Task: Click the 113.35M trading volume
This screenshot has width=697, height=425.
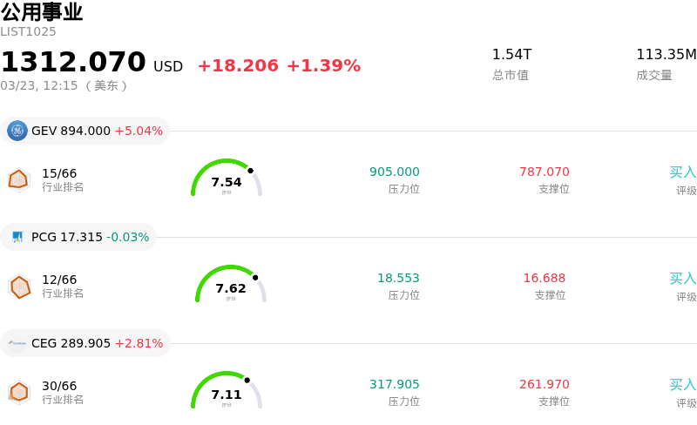Action: tap(666, 55)
